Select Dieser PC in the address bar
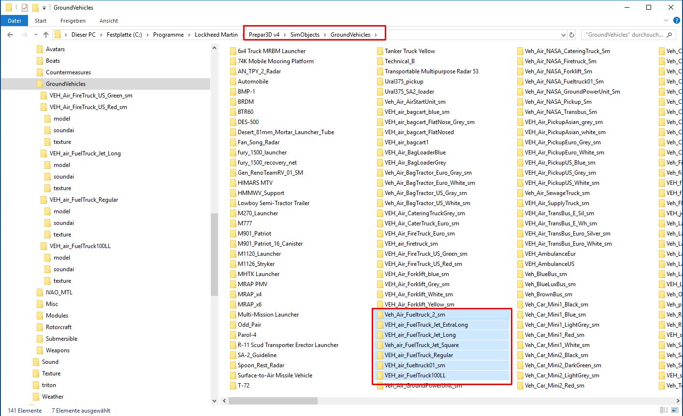This screenshot has width=683, height=416. point(84,35)
